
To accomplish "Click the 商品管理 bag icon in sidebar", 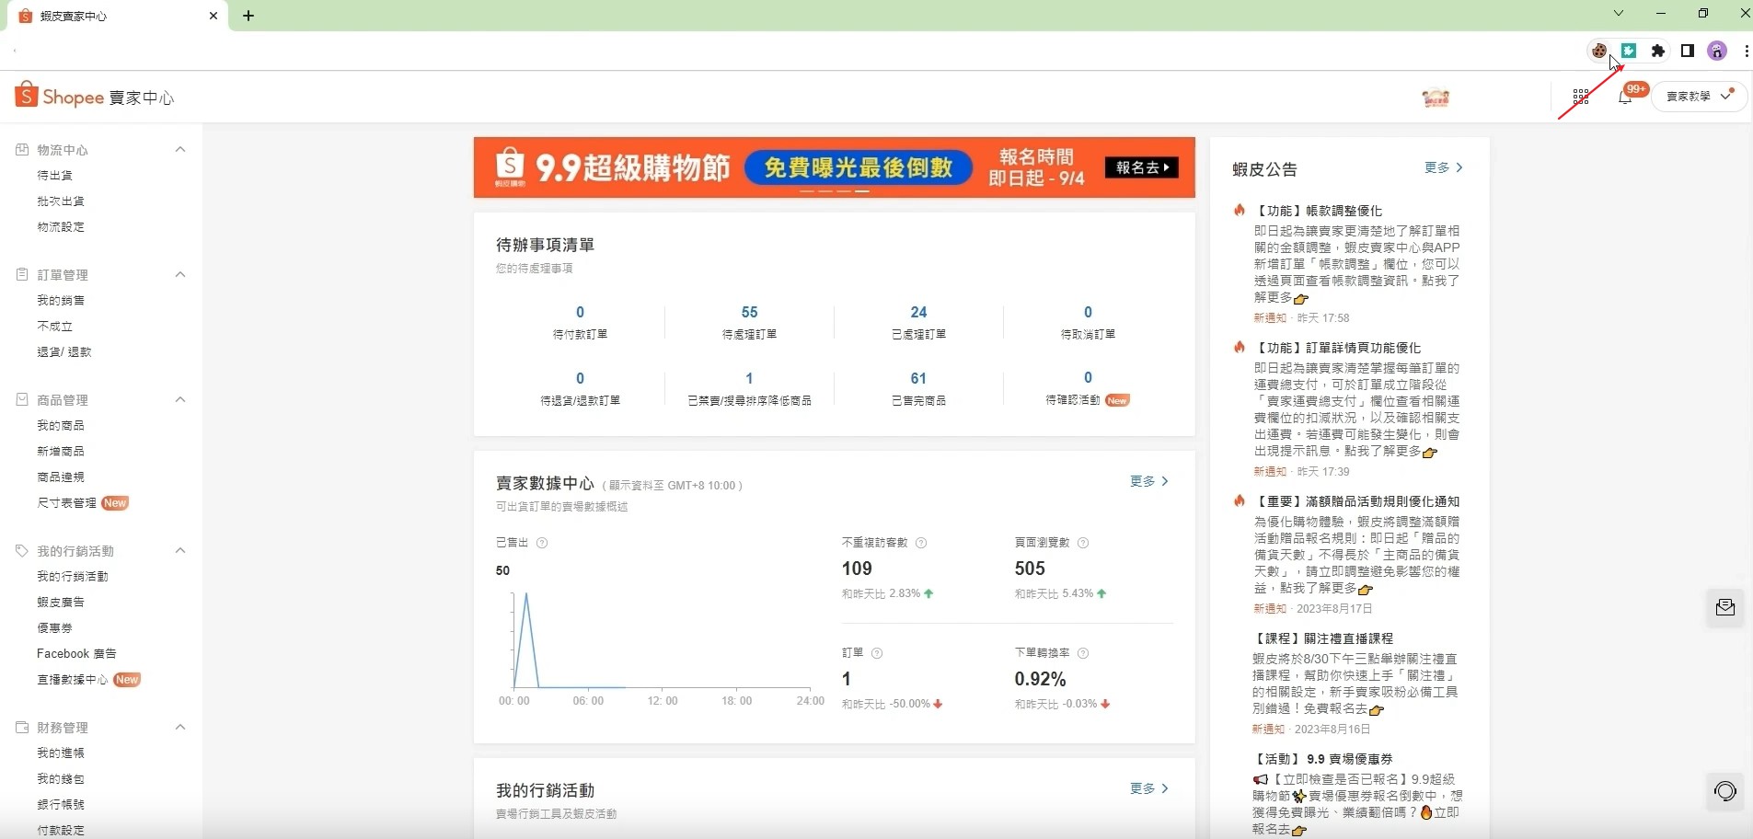I will 22,399.
